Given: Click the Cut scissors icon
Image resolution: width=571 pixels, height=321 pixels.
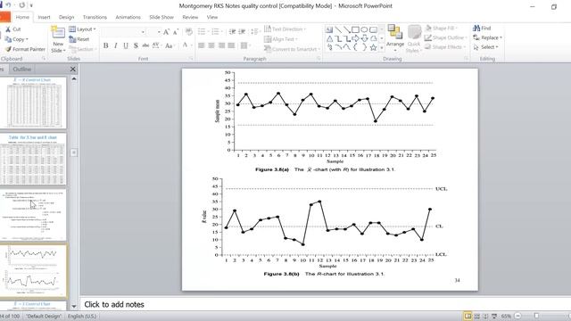Looking at the screenshot, I should tap(8, 29).
